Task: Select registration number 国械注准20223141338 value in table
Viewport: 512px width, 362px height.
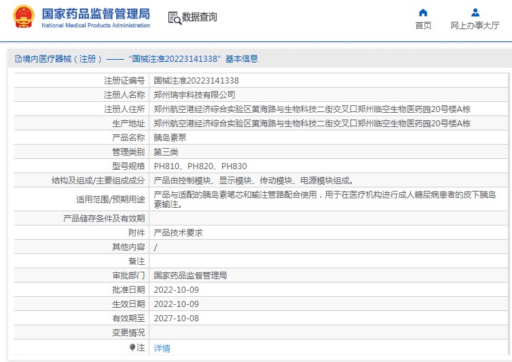Action: point(196,81)
